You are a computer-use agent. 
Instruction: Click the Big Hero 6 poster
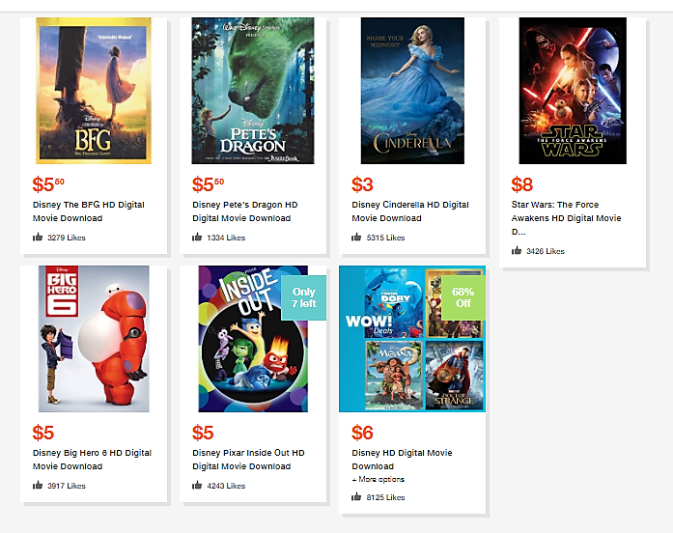(94, 339)
